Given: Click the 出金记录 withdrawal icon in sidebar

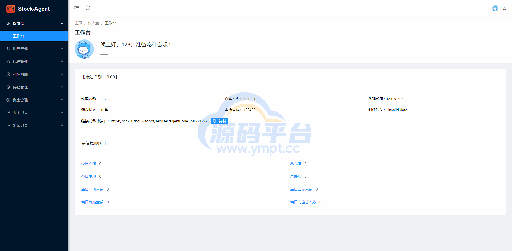Looking at the screenshot, I should [x=8, y=125].
